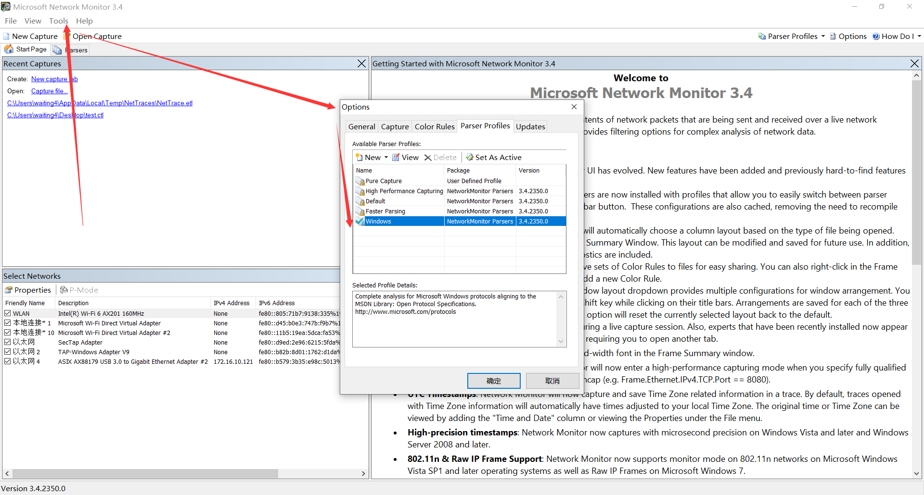
Task: Click the Getting Started vertical scrollbar thumb
Action: 916,173
